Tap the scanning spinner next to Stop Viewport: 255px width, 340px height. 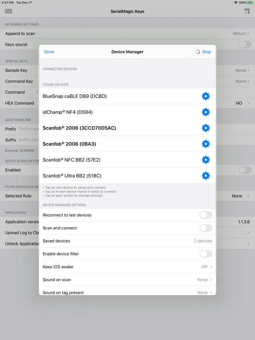197,52
